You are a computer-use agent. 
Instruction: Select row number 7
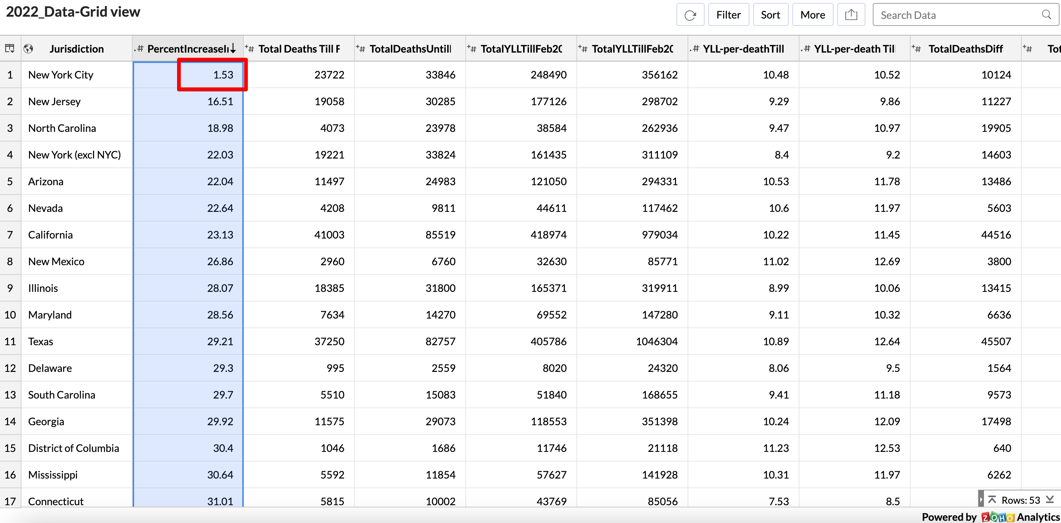point(10,235)
